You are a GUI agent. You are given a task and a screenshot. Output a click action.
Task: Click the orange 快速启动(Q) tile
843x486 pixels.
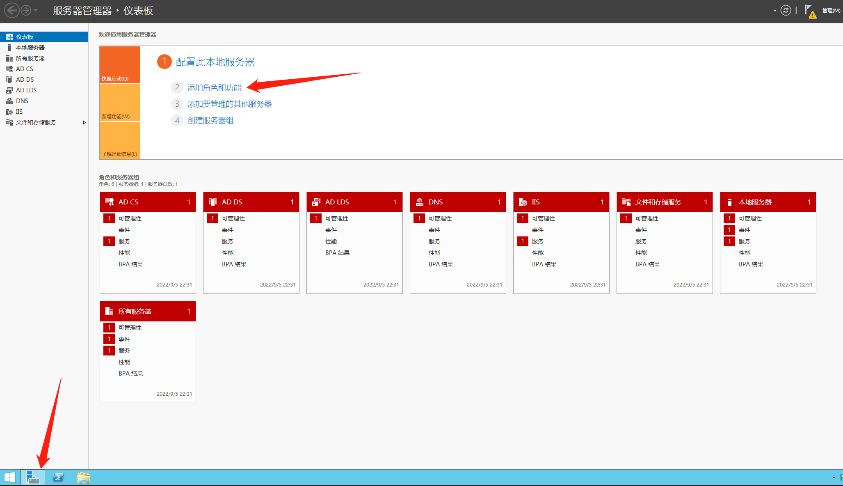tap(120, 65)
